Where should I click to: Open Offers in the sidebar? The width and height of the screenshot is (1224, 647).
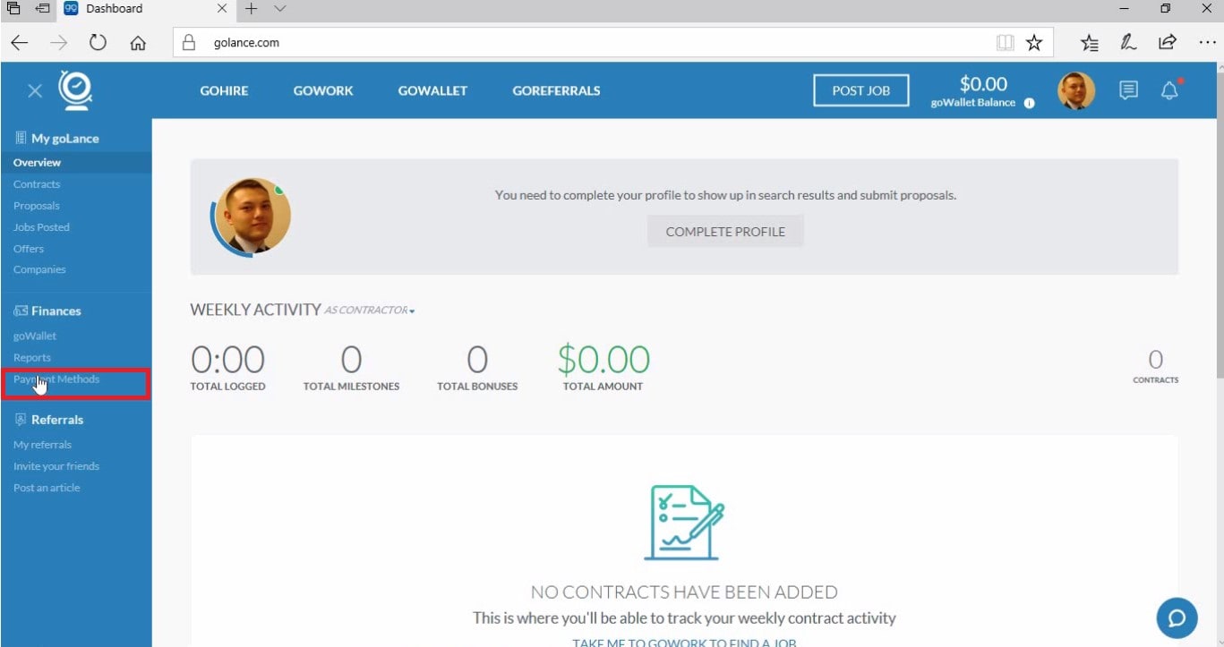29,249
